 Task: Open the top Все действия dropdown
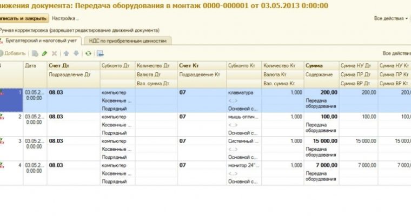pyautogui.click(x=391, y=18)
